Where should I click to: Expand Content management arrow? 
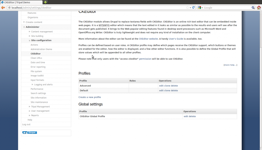pos(29,32)
